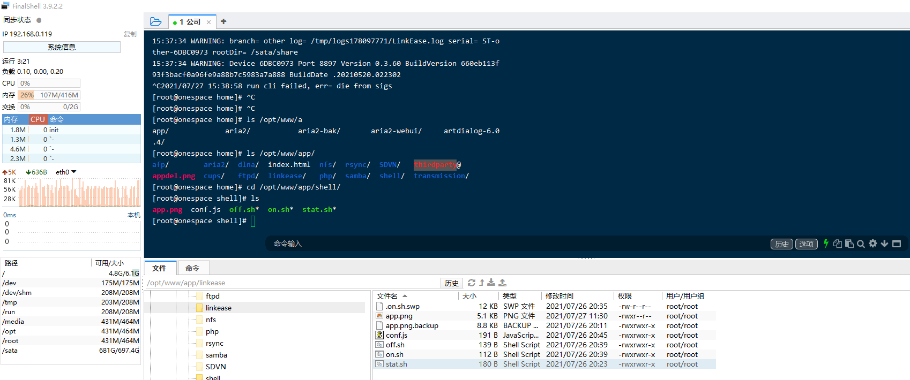
Task: Select the 内存 process sort tab
Action: click(x=15, y=119)
